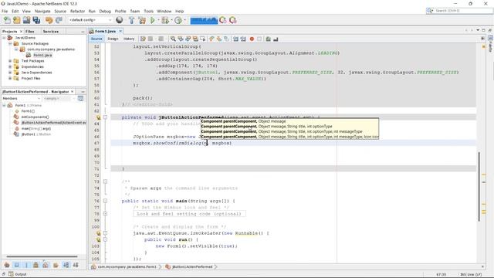
Task: Click the Find Next Occurrence icon
Action: pos(188,39)
